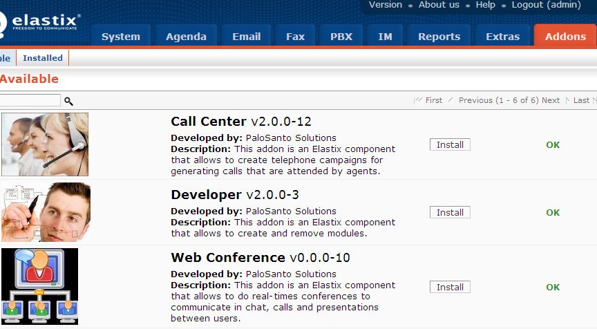
Task: Click the addon search input field
Action: [x=30, y=100]
